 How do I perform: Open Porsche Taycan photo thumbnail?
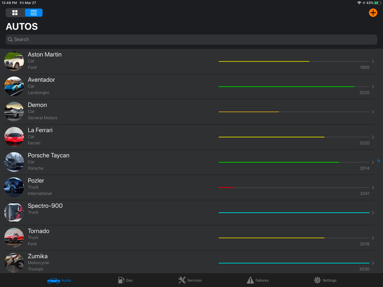click(x=14, y=162)
